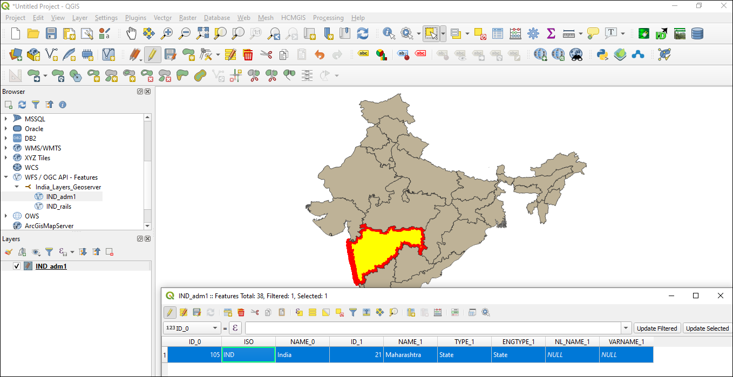733x377 pixels.
Task: Open the Processing menu
Action: 328,18
